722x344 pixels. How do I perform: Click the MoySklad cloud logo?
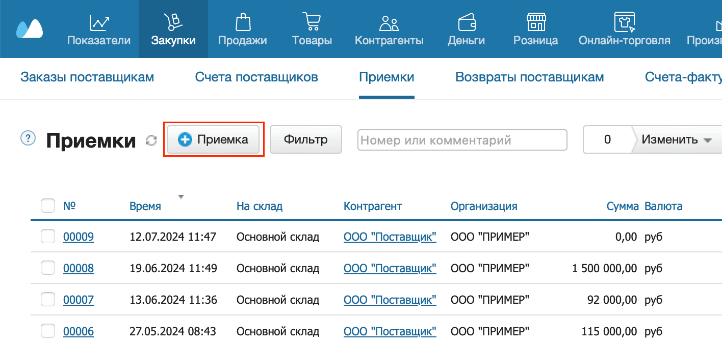pyautogui.click(x=29, y=28)
